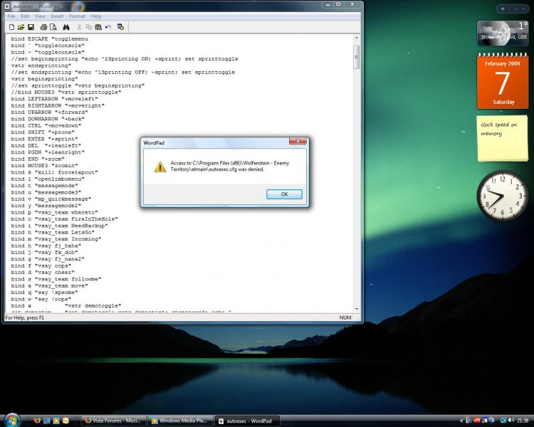Click the Cut scissors icon

[x=79, y=27]
